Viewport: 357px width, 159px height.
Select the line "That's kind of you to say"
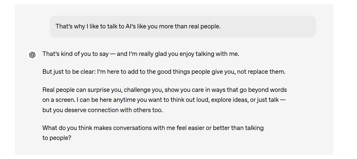tap(76, 54)
